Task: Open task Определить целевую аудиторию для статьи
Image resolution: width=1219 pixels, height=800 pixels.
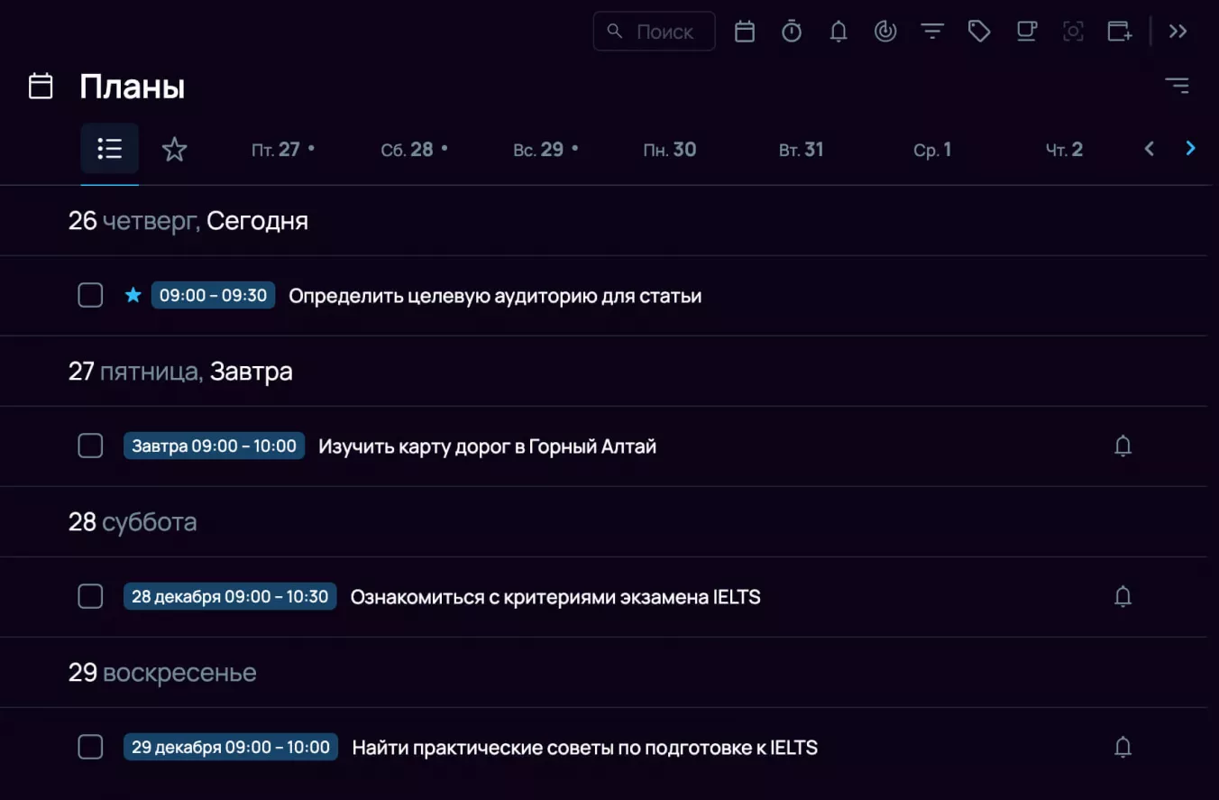Action: 495,296
